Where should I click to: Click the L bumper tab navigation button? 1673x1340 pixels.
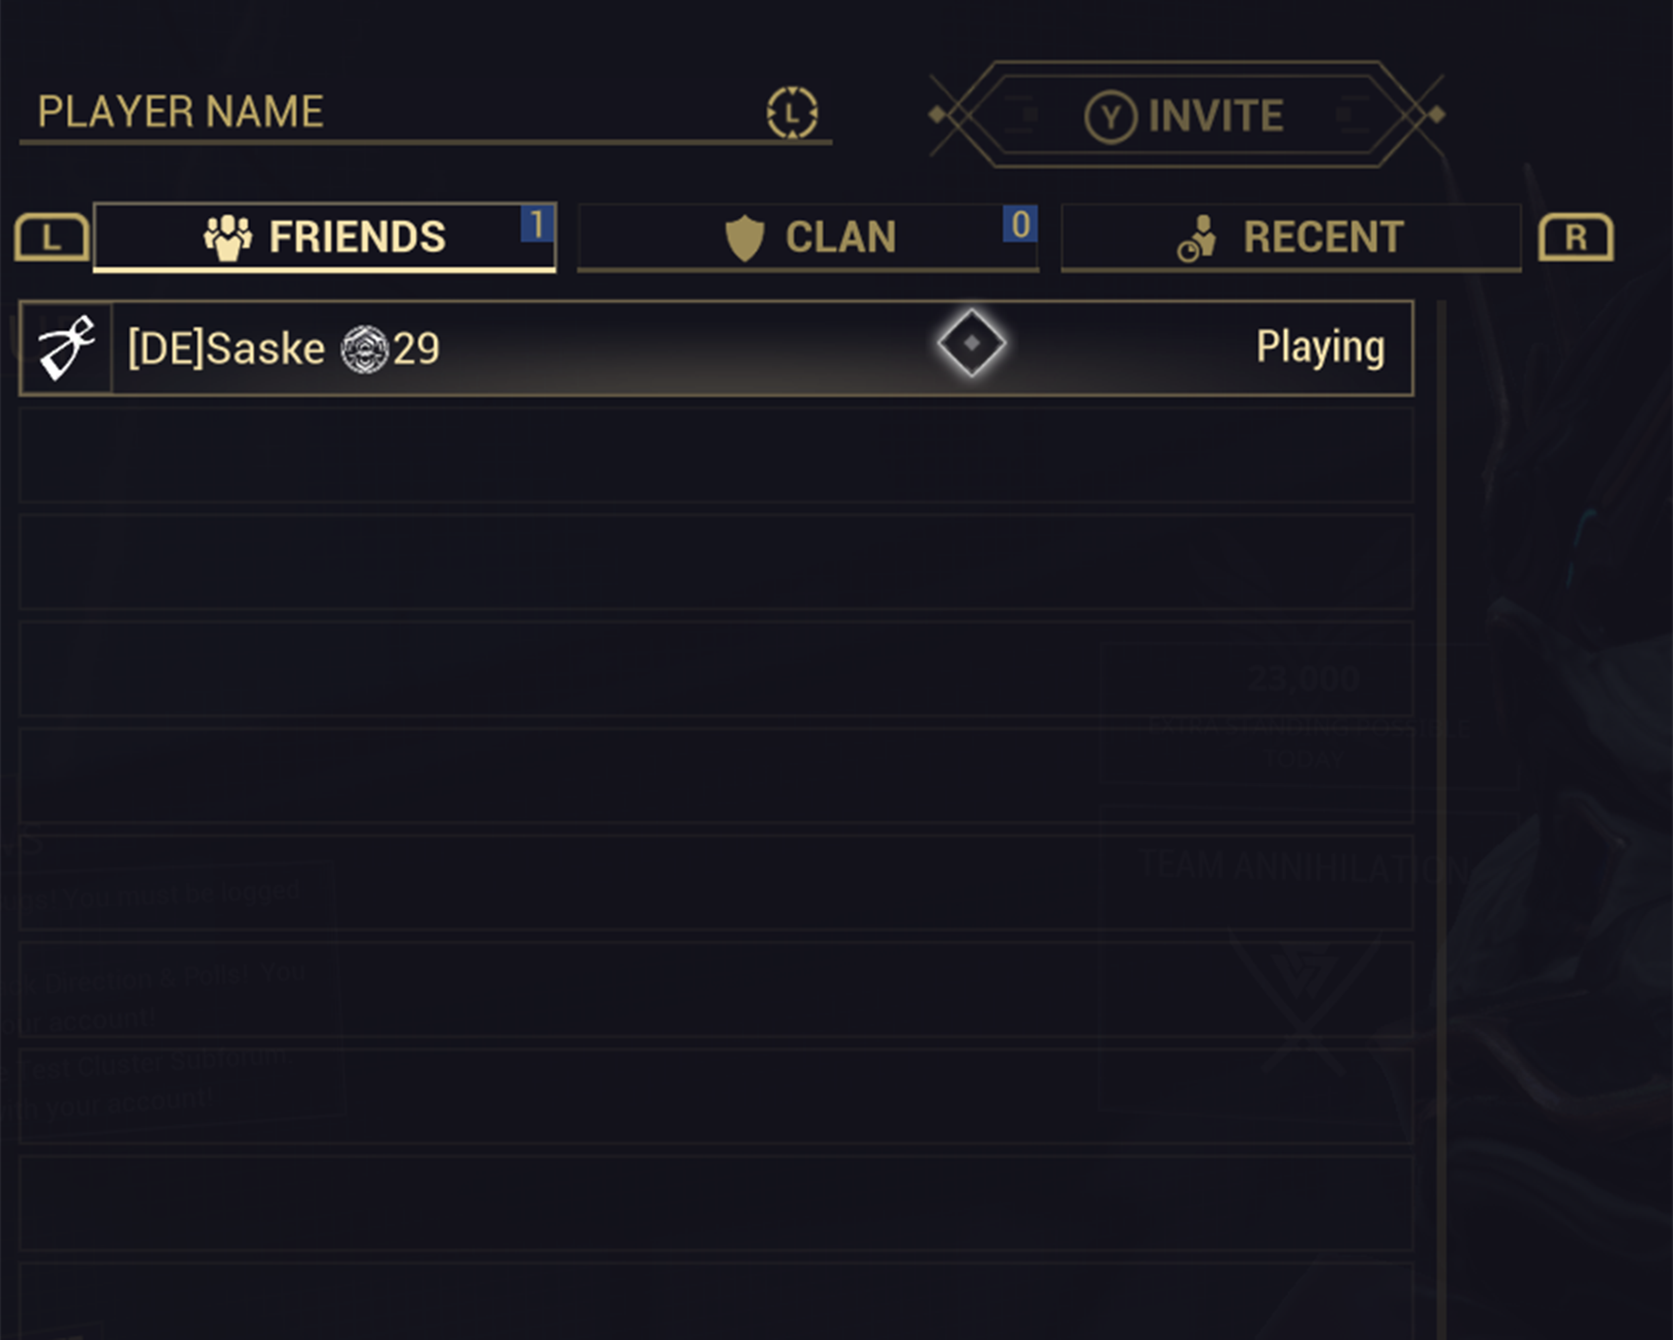[52, 237]
